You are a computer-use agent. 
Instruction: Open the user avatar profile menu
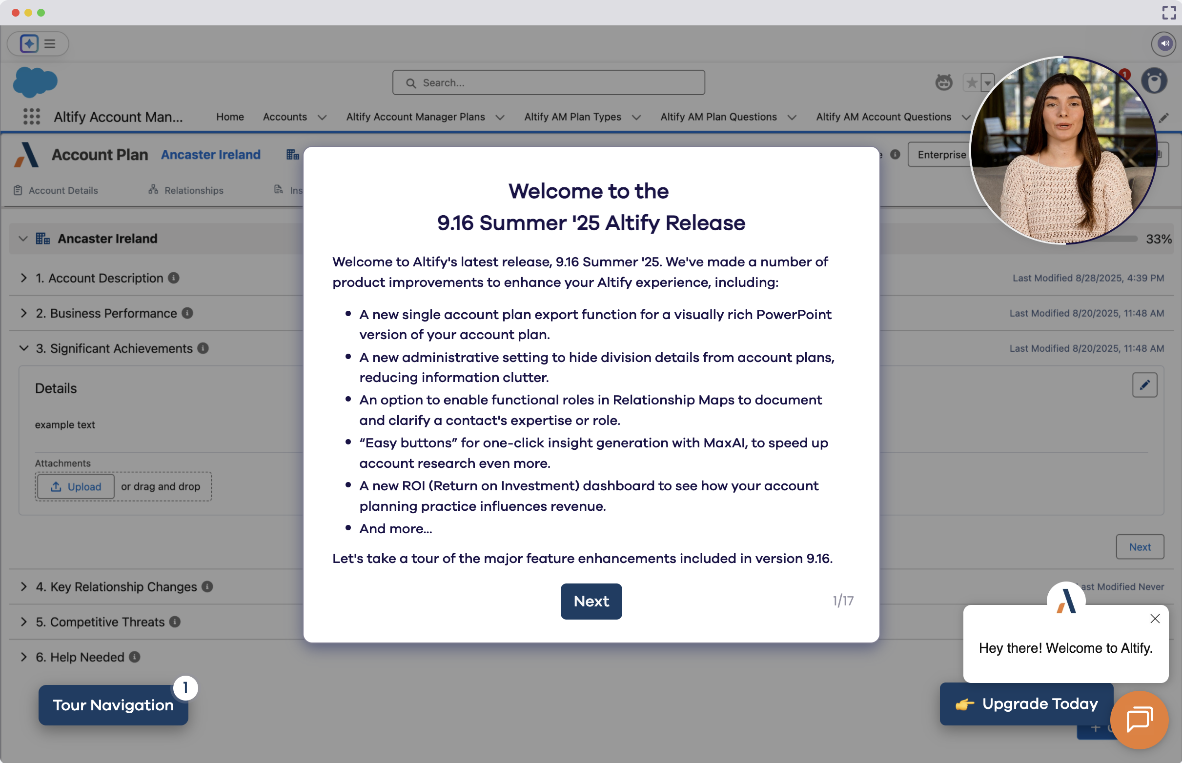[x=1154, y=81]
